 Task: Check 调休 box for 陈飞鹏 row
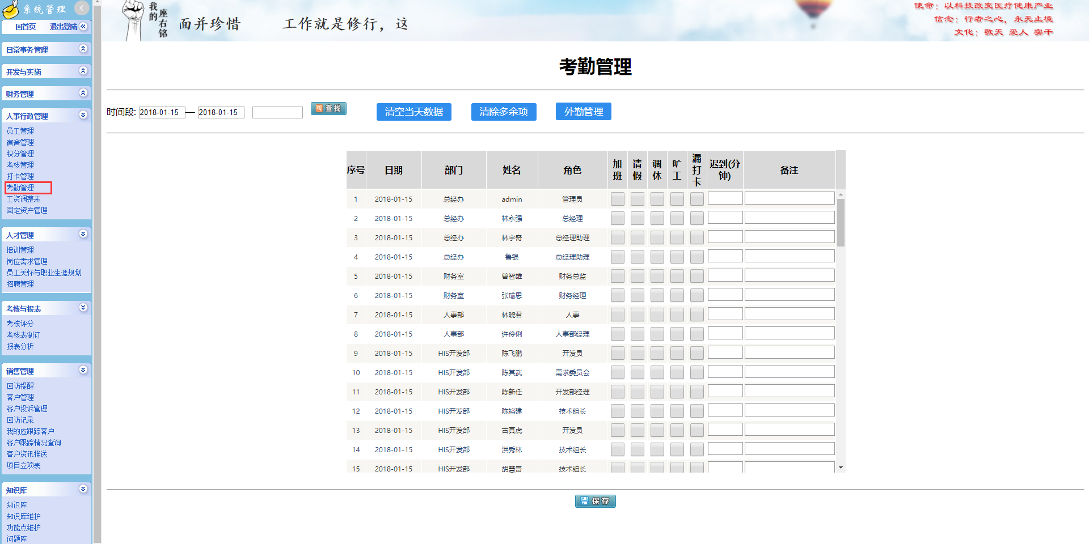click(657, 353)
